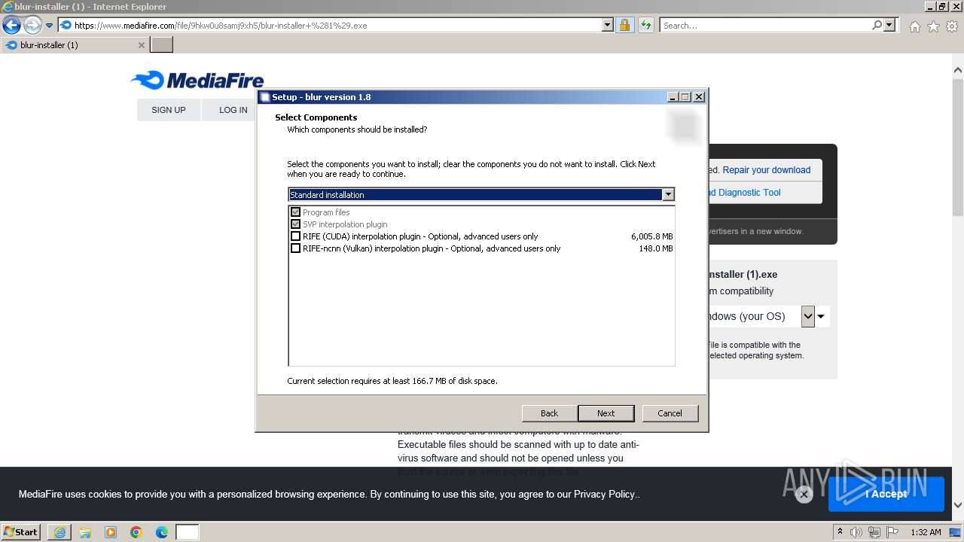Open the media player taskbar icon
The width and height of the screenshot is (964, 542).
pyautogui.click(x=111, y=532)
